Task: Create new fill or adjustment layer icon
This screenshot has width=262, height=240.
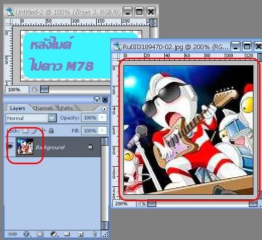Action: coord(54,234)
